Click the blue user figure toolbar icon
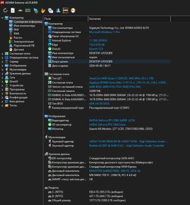 58,10
